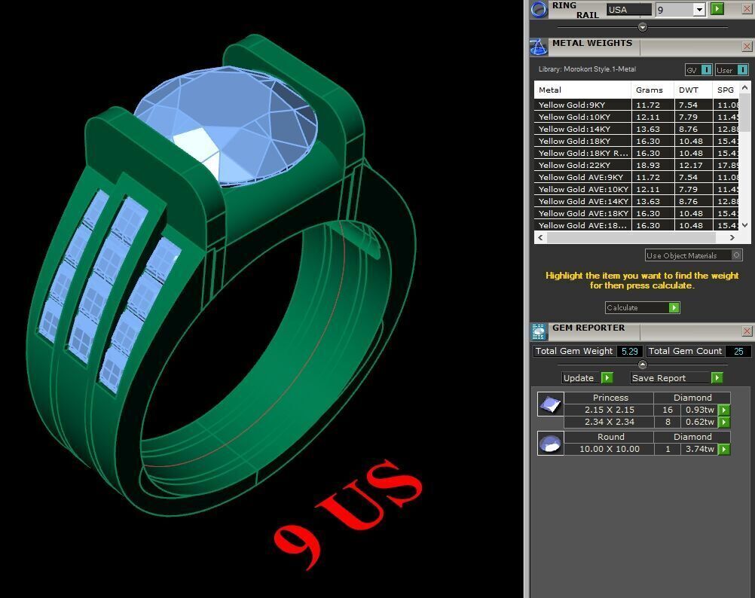This screenshot has height=598, width=755.
Task: Click the green arrow on Calculate
Action: pos(674,307)
